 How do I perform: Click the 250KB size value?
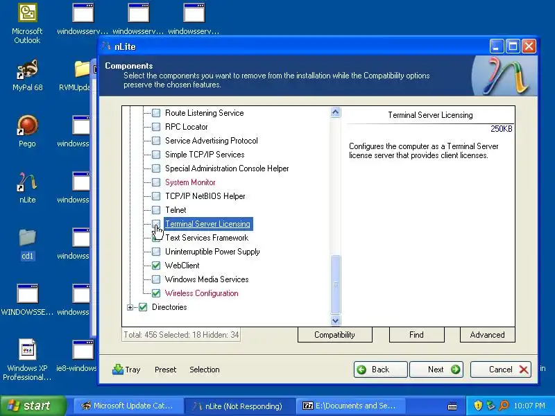[501, 129]
